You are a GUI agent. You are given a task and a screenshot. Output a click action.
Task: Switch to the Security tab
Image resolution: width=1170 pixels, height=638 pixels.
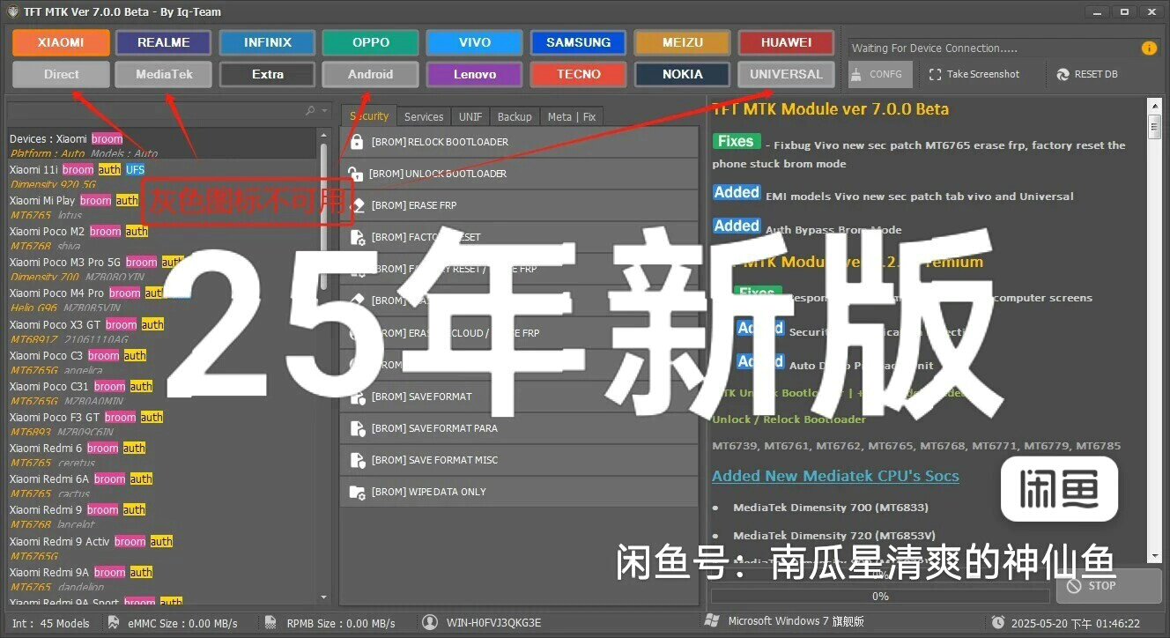pos(368,116)
